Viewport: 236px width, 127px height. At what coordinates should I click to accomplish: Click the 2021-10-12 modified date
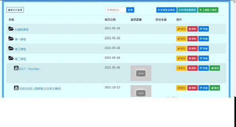click(x=112, y=87)
